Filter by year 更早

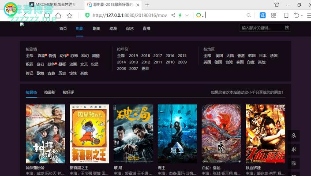(145, 69)
